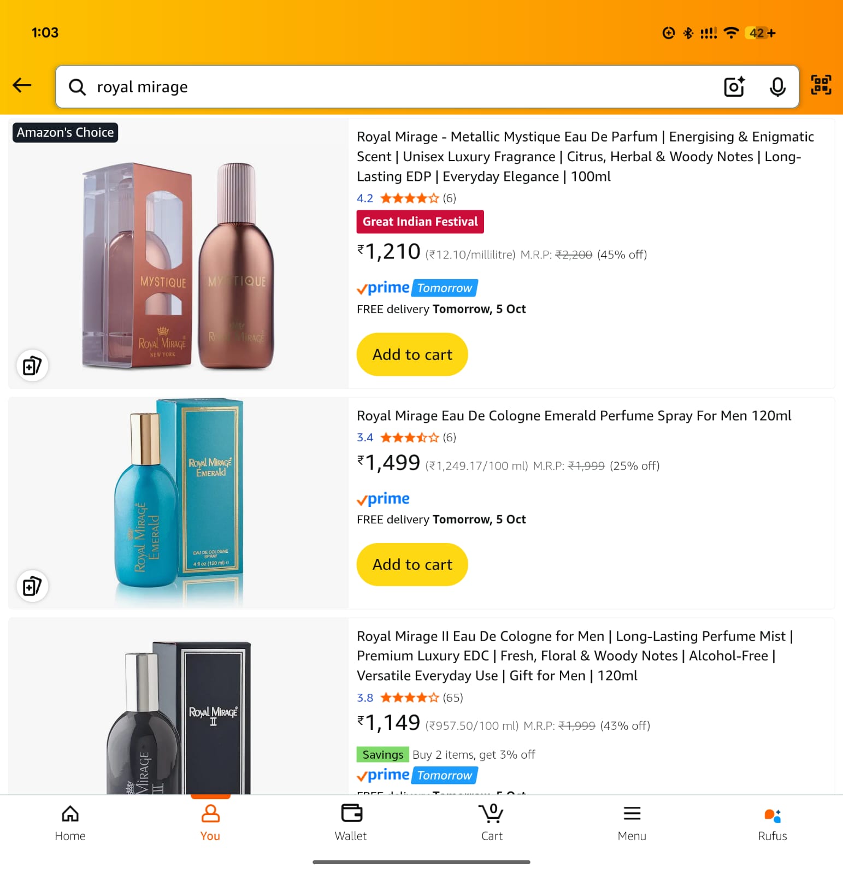Open the Menu tab
This screenshot has height=874, width=843.
[632, 823]
